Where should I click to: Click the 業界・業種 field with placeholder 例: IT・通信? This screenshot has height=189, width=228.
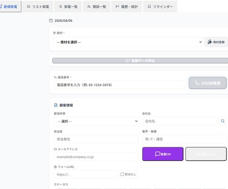(x=184, y=139)
